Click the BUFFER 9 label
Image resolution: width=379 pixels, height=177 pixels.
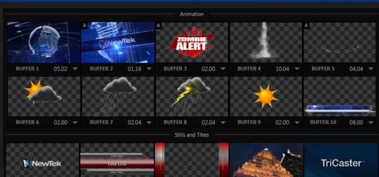point(249,122)
